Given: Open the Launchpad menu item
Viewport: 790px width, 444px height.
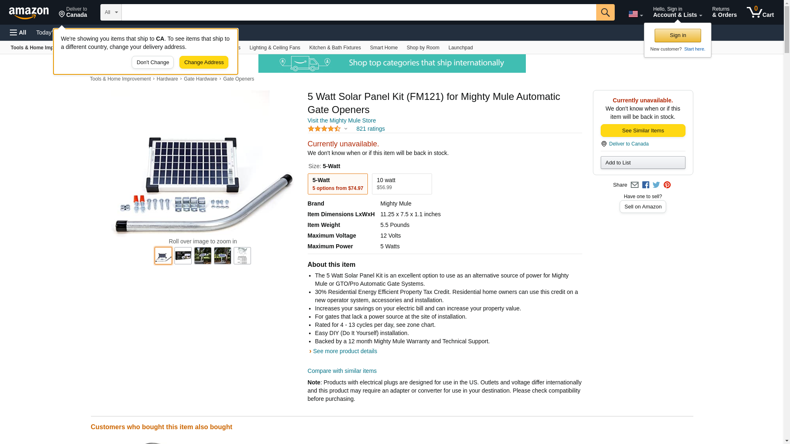Looking at the screenshot, I should 460,48.
